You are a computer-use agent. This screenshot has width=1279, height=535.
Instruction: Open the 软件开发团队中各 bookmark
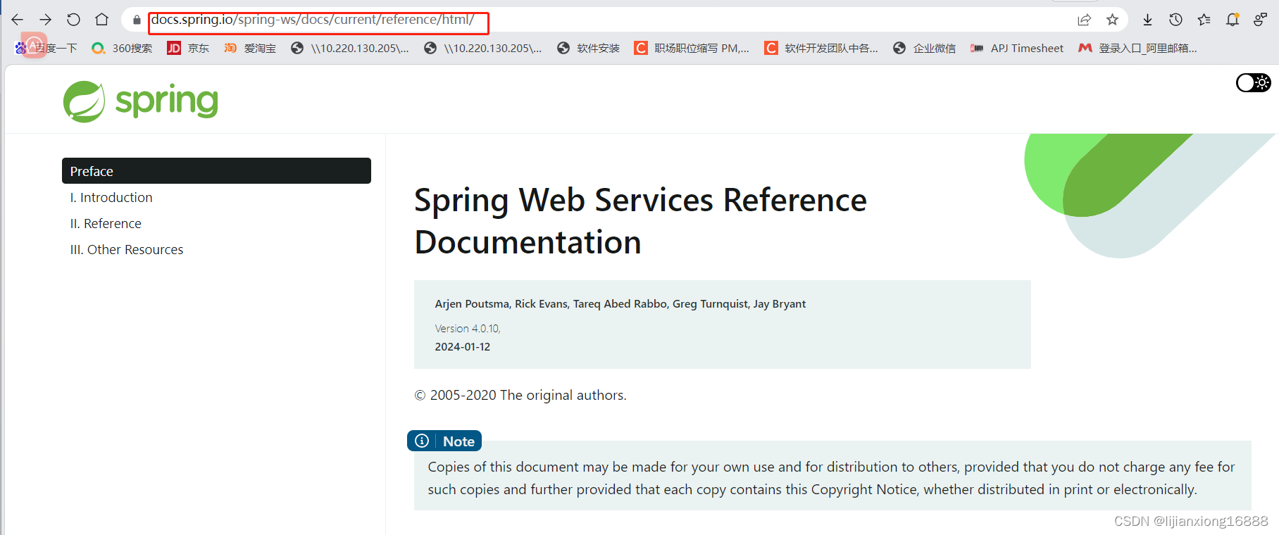tap(821, 48)
